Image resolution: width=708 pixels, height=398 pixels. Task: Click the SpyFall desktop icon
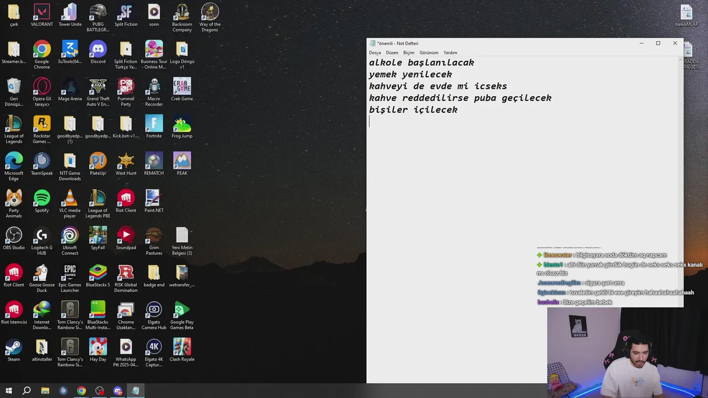[98, 238]
